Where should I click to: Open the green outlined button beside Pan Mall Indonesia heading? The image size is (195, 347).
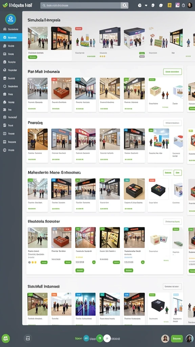[172, 72]
